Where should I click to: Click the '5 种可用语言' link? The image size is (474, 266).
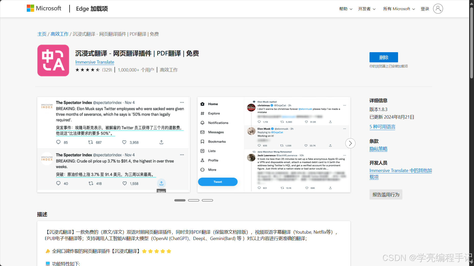point(382,127)
